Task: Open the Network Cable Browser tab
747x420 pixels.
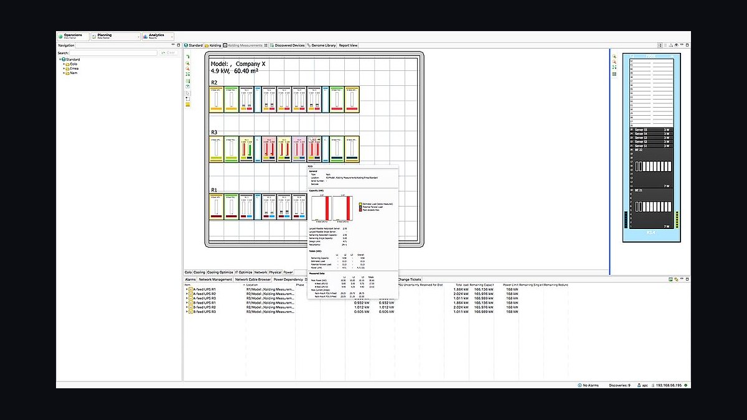Action: tap(253, 279)
